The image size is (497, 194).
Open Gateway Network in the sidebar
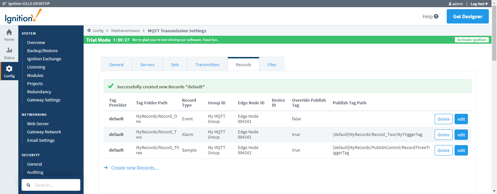point(44,132)
